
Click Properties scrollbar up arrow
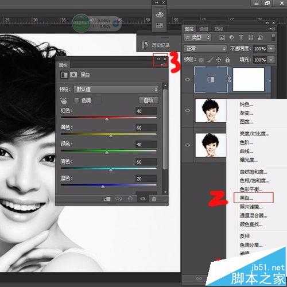point(165,85)
